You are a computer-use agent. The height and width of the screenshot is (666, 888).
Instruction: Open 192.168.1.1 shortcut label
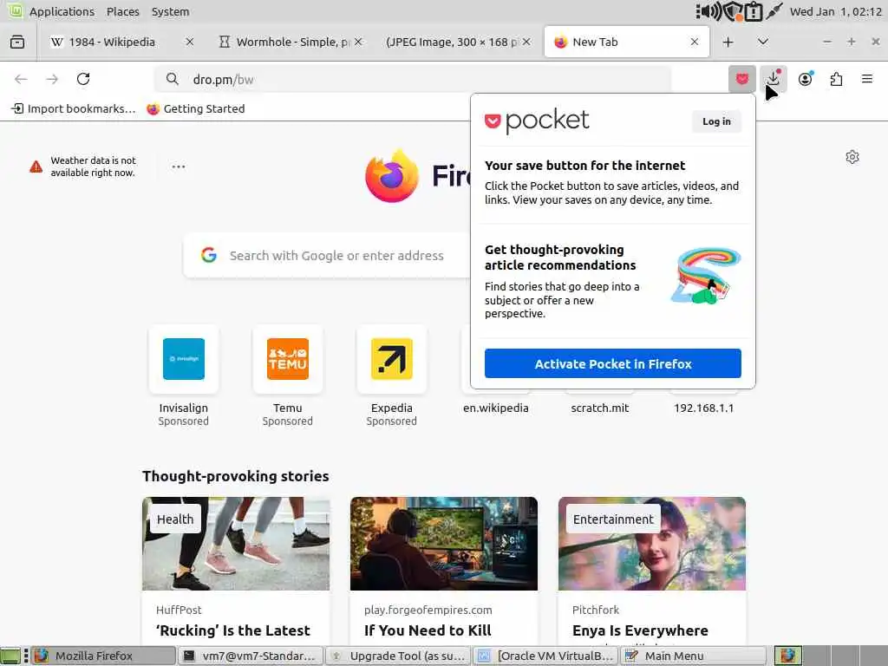(x=703, y=408)
